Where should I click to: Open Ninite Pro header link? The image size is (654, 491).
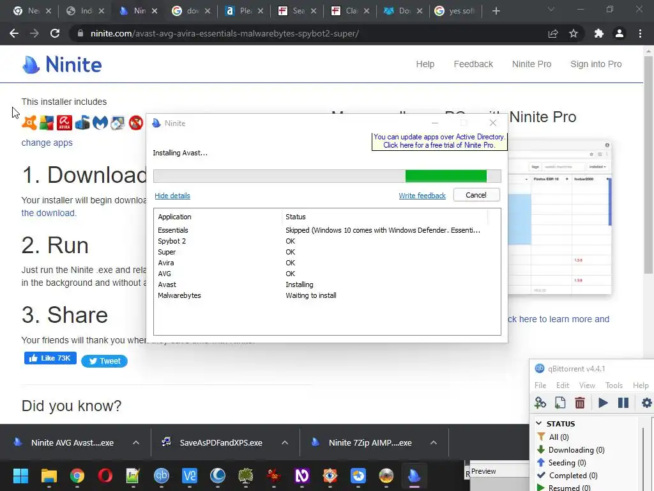[x=531, y=64]
